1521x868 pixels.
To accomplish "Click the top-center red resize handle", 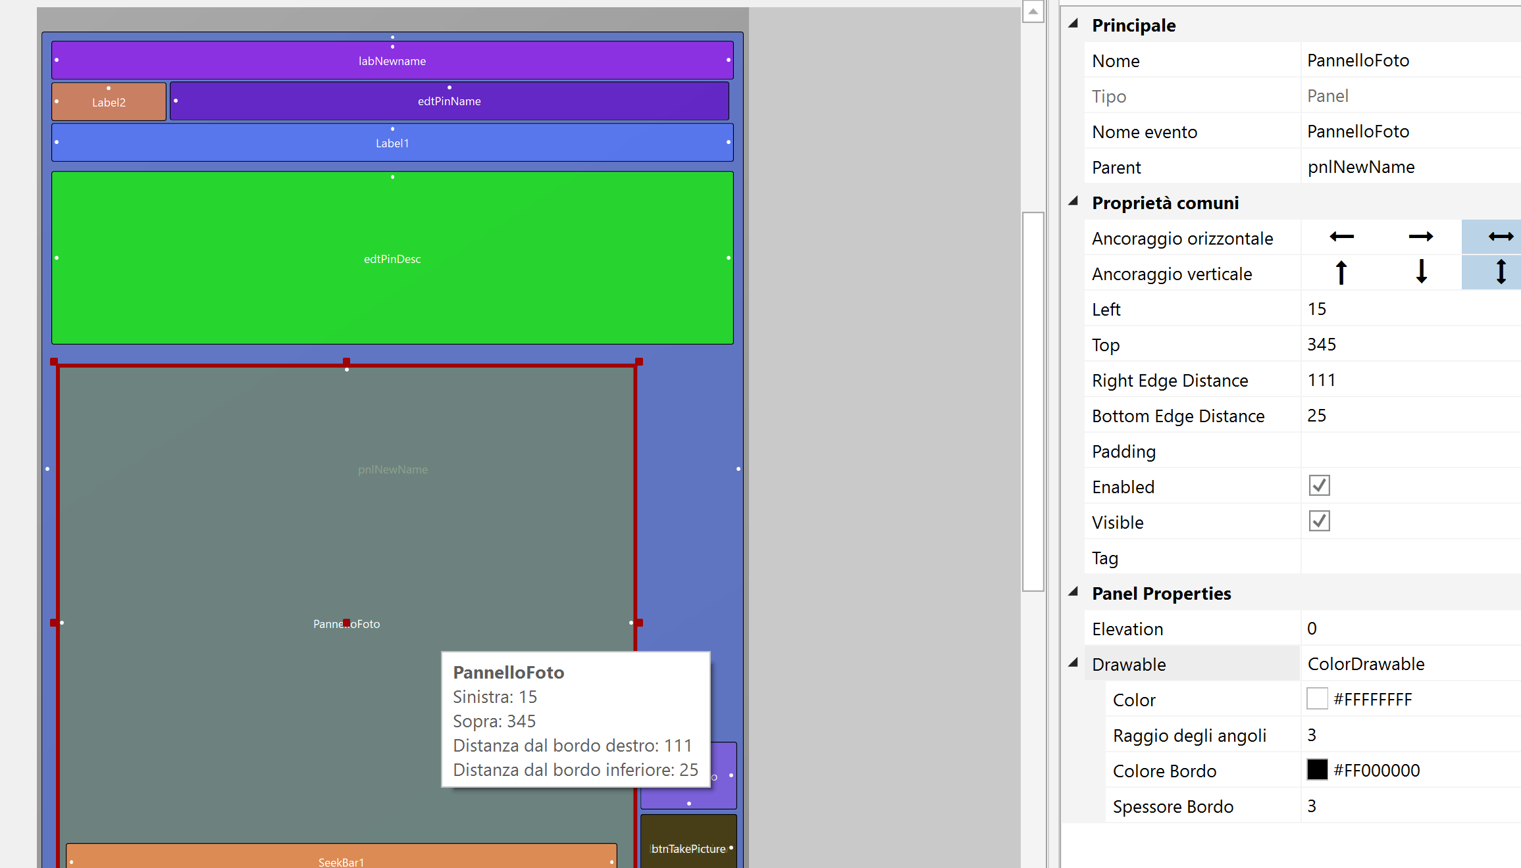I will (346, 362).
